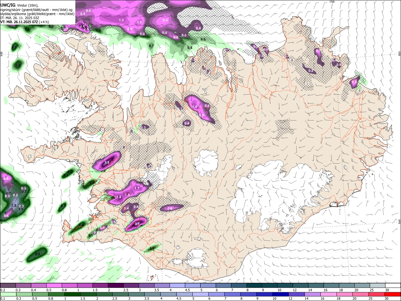Click the snow legend swatch between 0.2 and 0.3

coord(8,285)
